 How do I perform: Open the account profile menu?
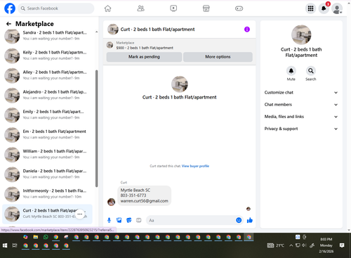pos(337,8)
